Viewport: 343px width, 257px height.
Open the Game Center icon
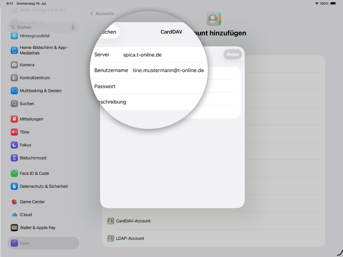(x=14, y=202)
